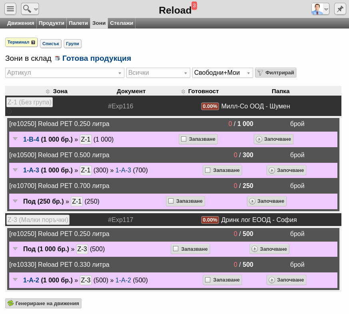The height and width of the screenshot is (314, 349).
Task: Open the Свободни+Мои dropdown
Action: tap(223, 73)
